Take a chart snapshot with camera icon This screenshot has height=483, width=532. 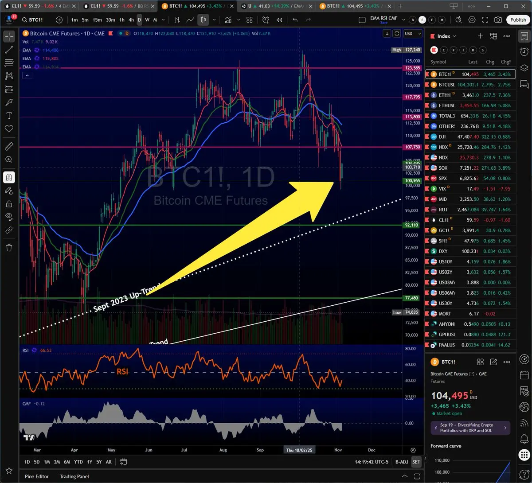(498, 20)
